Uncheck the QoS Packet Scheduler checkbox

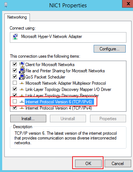15,76
